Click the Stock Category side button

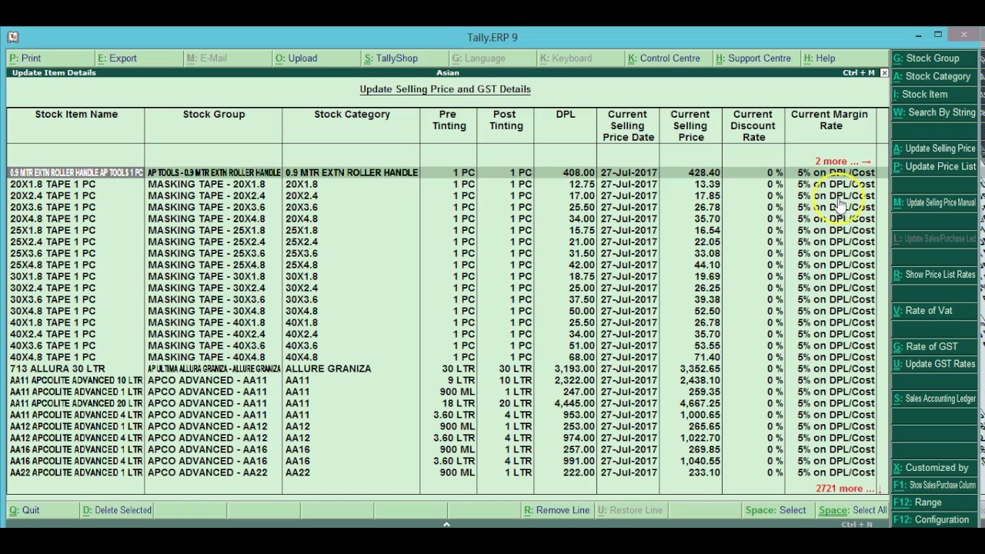933,76
